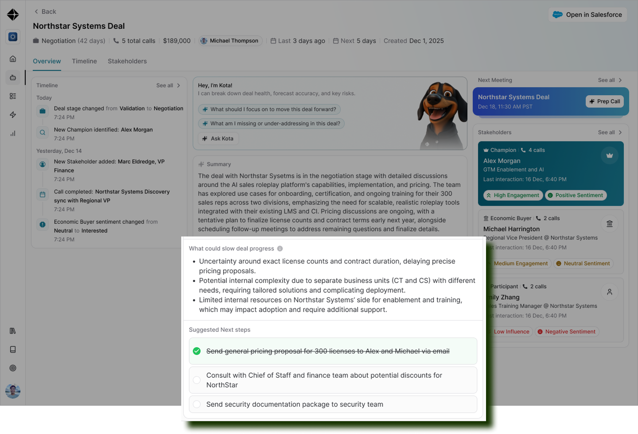Open the analytics bar chart icon
This screenshot has width=638, height=434.
13,133
